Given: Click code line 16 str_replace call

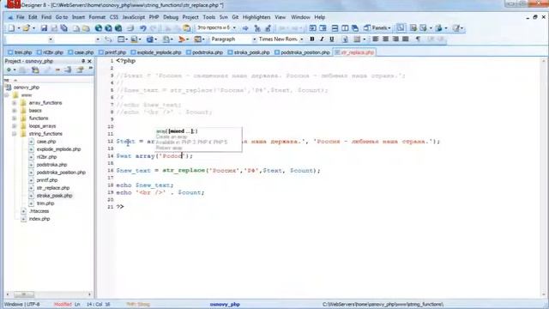Looking at the screenshot, I should (x=218, y=171).
